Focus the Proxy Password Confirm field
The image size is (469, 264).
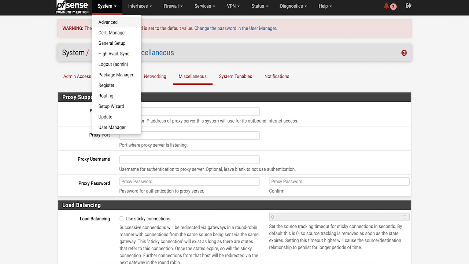click(339, 181)
